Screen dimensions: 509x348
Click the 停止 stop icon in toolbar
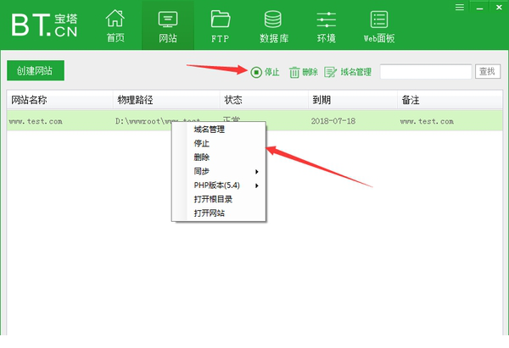[x=256, y=72]
